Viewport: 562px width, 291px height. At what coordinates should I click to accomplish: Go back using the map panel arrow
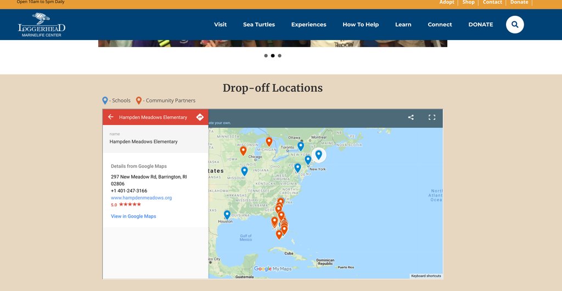(111, 117)
